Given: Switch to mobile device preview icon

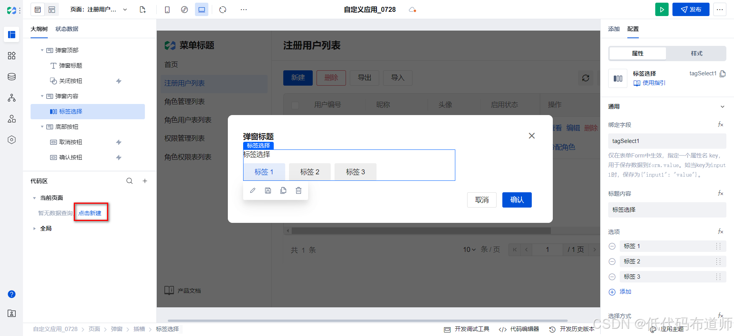Looking at the screenshot, I should (167, 10).
